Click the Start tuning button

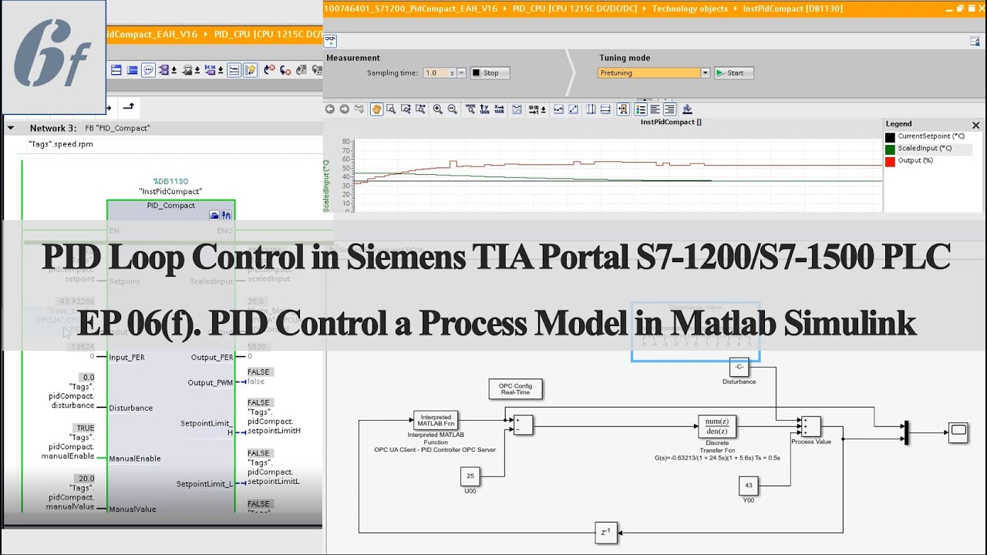pos(734,73)
